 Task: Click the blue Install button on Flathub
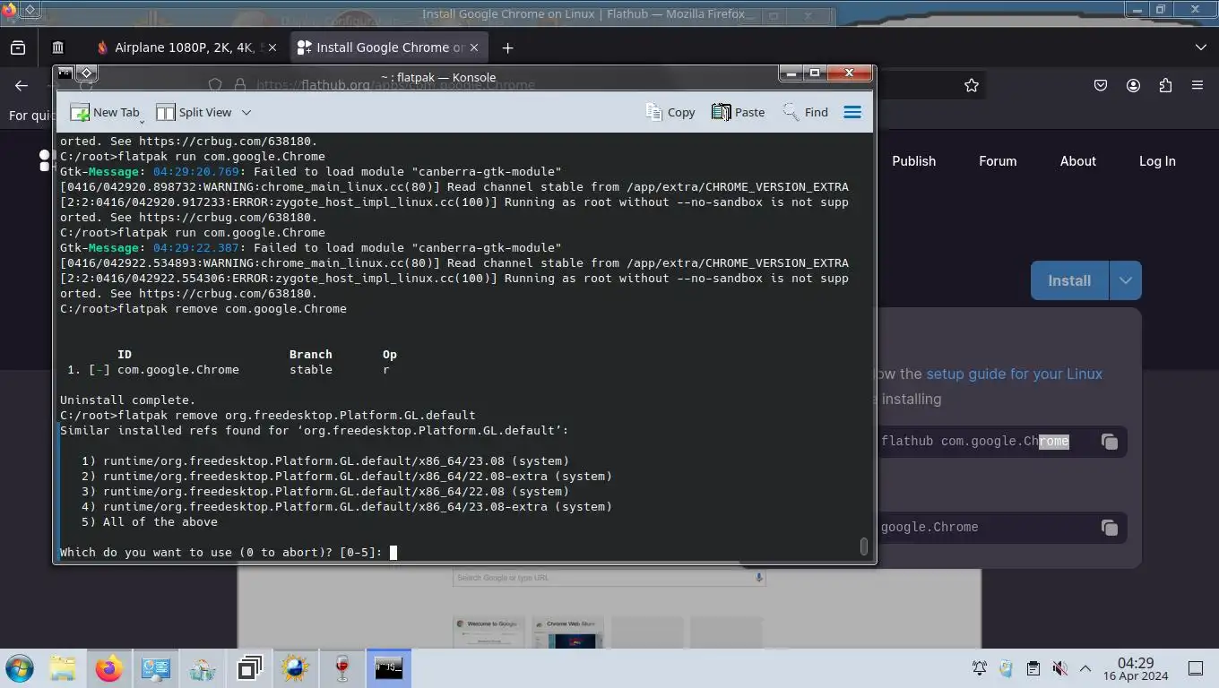pos(1069,280)
